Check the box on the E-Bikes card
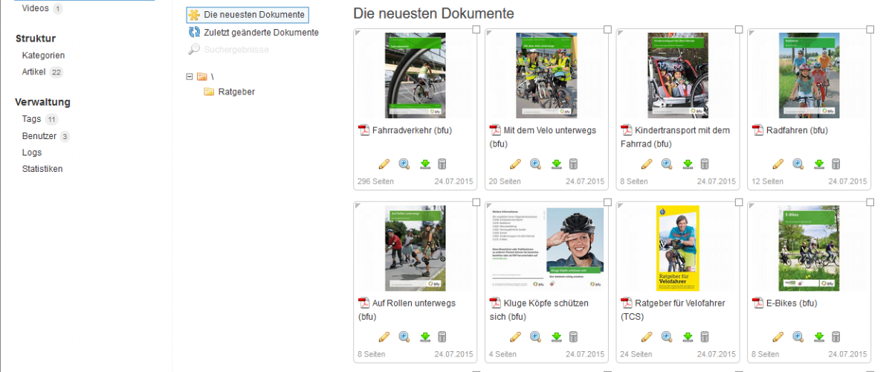The width and height of the screenshot is (892, 372). (870, 202)
